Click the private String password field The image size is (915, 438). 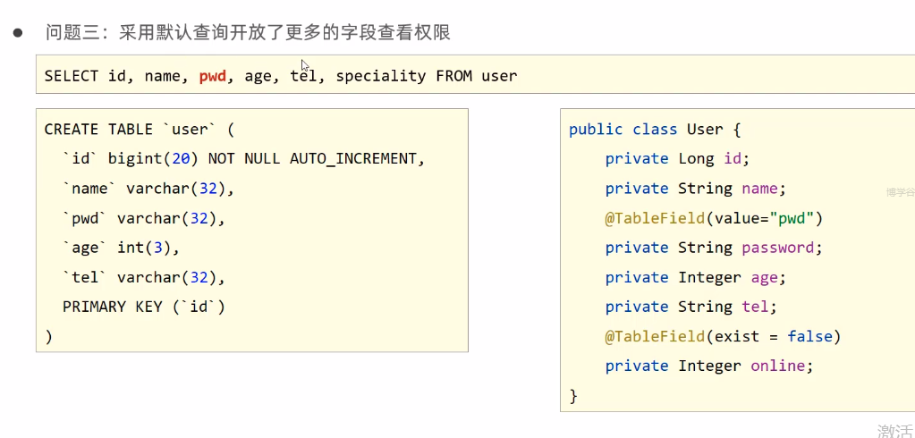[713, 248]
